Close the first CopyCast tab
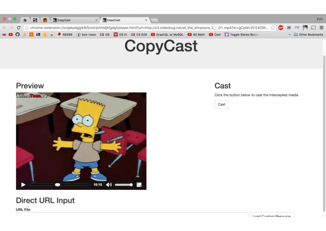This screenshot has height=231, width=326. (97, 20)
